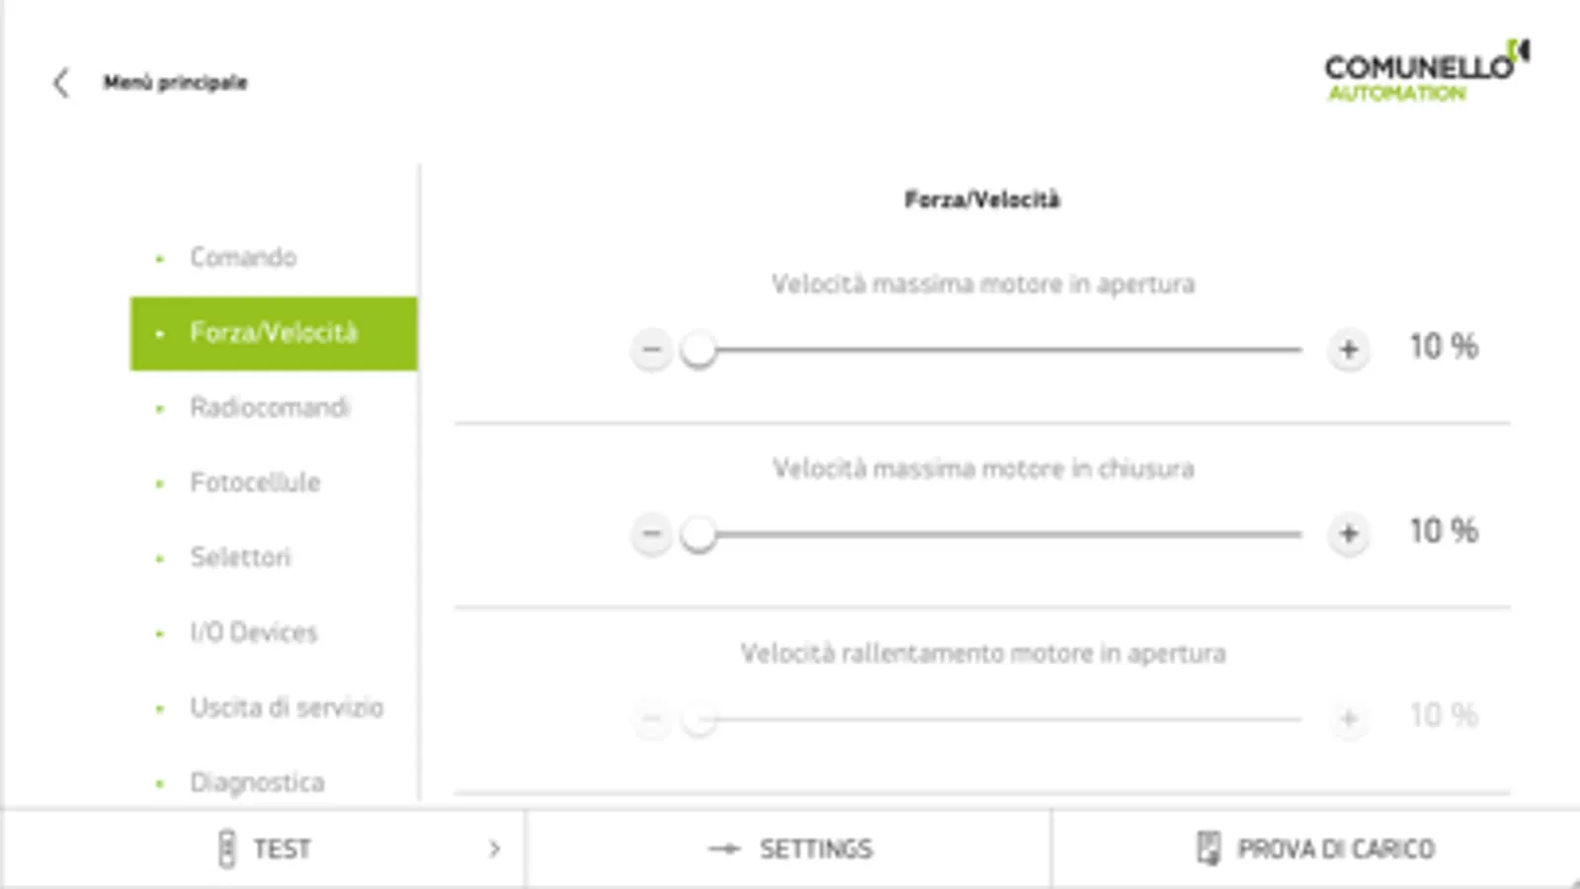Screen dimensions: 1580x889
Task: Select Forza/Velocità in the sidebar
Action: pyautogui.click(x=274, y=333)
